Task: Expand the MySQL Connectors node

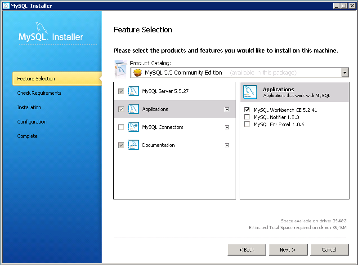Action: pyautogui.click(x=227, y=127)
